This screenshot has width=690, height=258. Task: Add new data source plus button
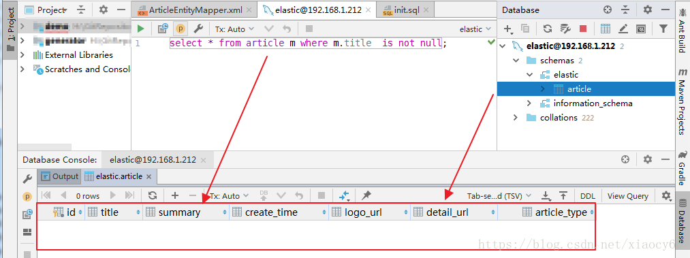(509, 29)
